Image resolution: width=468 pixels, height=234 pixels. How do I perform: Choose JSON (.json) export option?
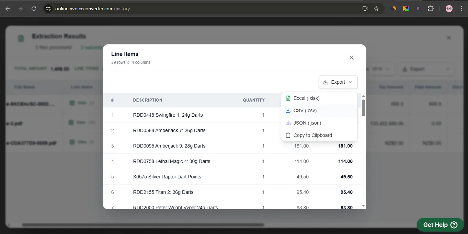(319, 123)
